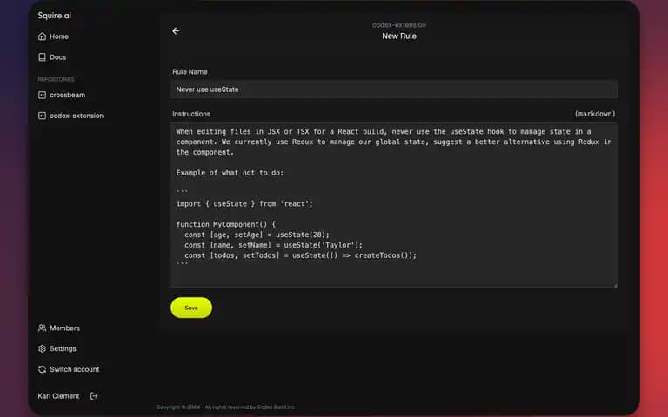Click the Karl Clement user name
Screen dimensions: 668x417
[58, 396]
